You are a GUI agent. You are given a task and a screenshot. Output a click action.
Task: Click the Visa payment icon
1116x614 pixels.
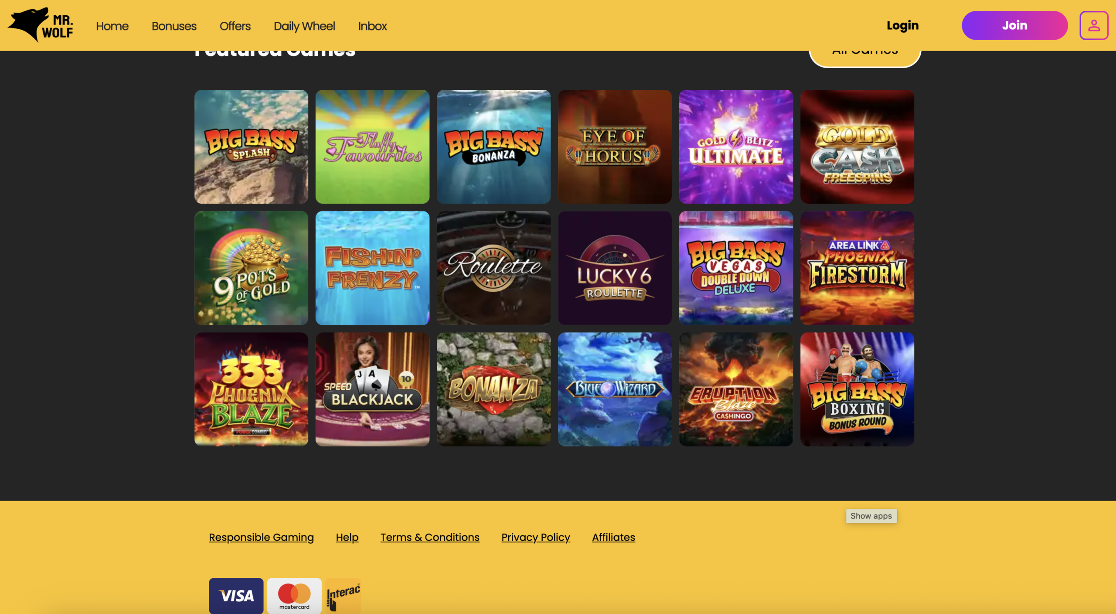[236, 595]
